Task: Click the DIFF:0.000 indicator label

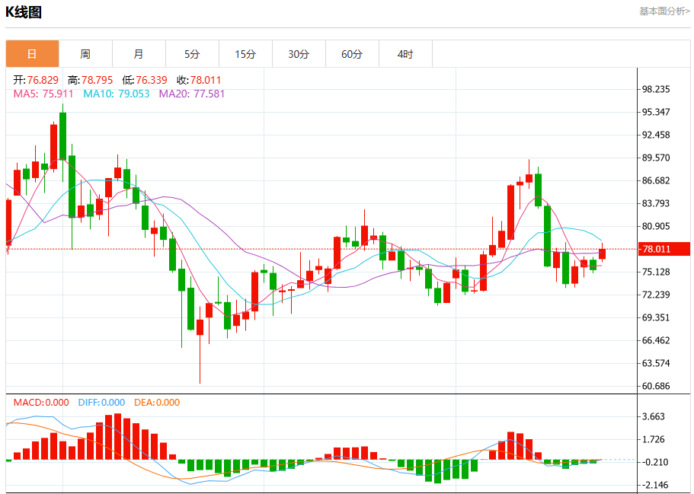Action: click(101, 403)
